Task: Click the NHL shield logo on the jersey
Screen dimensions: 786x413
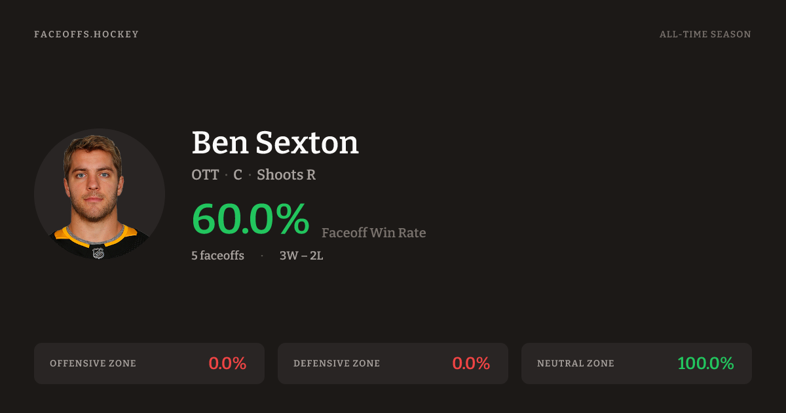Action: [x=98, y=252]
